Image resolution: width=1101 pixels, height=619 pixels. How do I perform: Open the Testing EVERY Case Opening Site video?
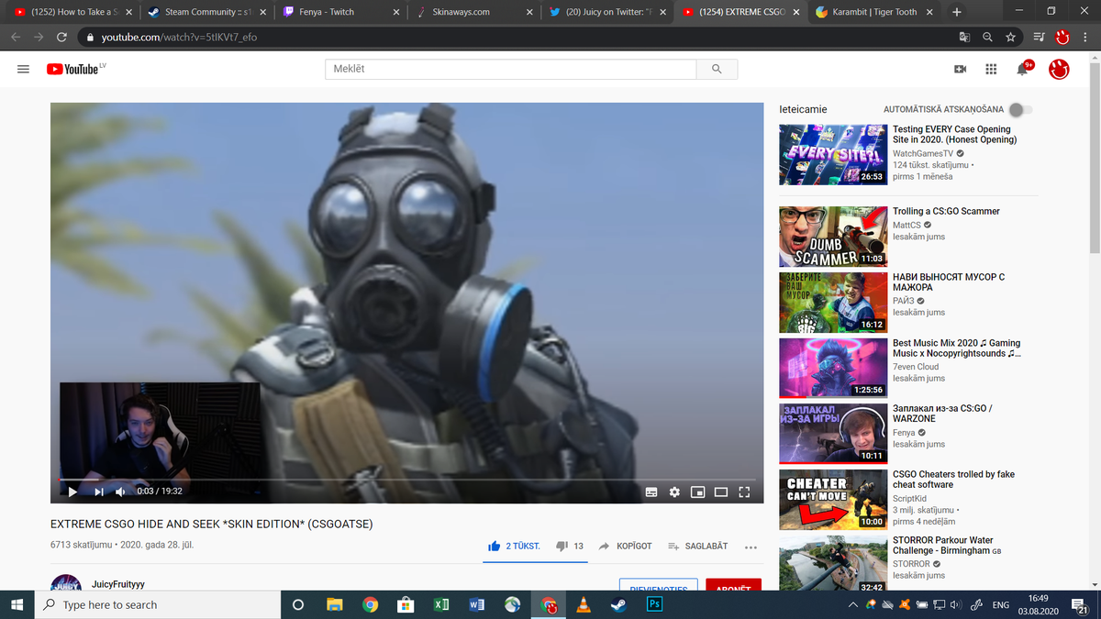click(x=833, y=155)
